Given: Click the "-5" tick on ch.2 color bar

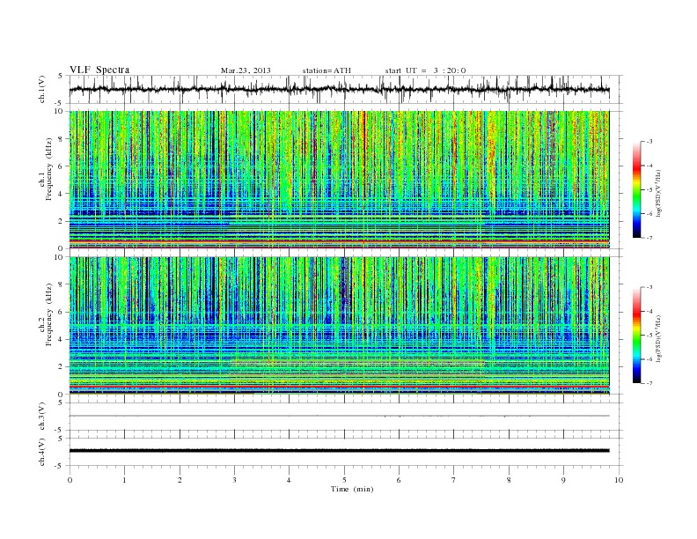Looking at the screenshot, I should tap(649, 336).
